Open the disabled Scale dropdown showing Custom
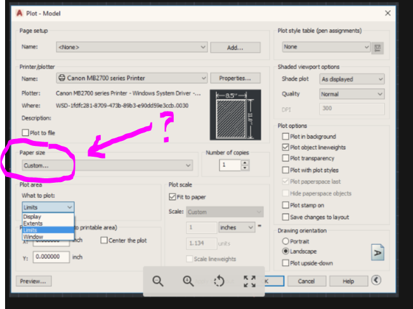This screenshot has height=309, width=413. tap(225, 212)
